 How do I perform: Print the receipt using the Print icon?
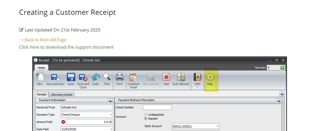click(119, 77)
